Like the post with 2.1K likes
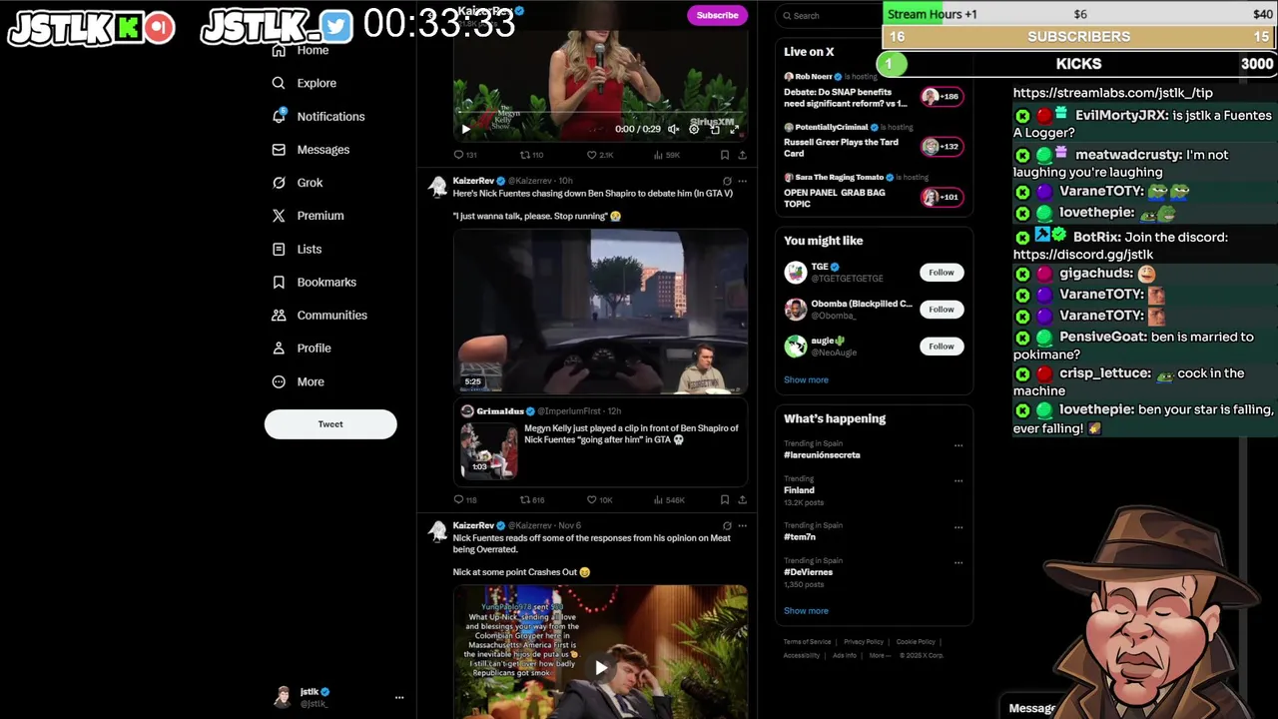Viewport: 1278px width, 719px height. pos(599,155)
